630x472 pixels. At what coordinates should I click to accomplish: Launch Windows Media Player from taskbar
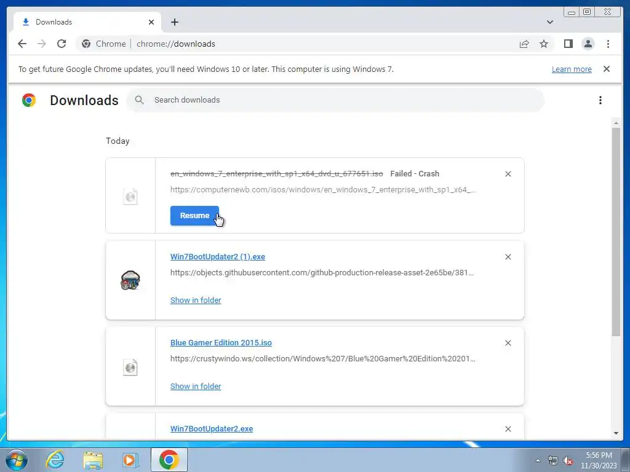tap(130, 460)
